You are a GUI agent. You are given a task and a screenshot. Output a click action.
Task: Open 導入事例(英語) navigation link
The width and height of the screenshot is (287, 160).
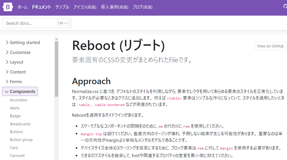[115, 7]
